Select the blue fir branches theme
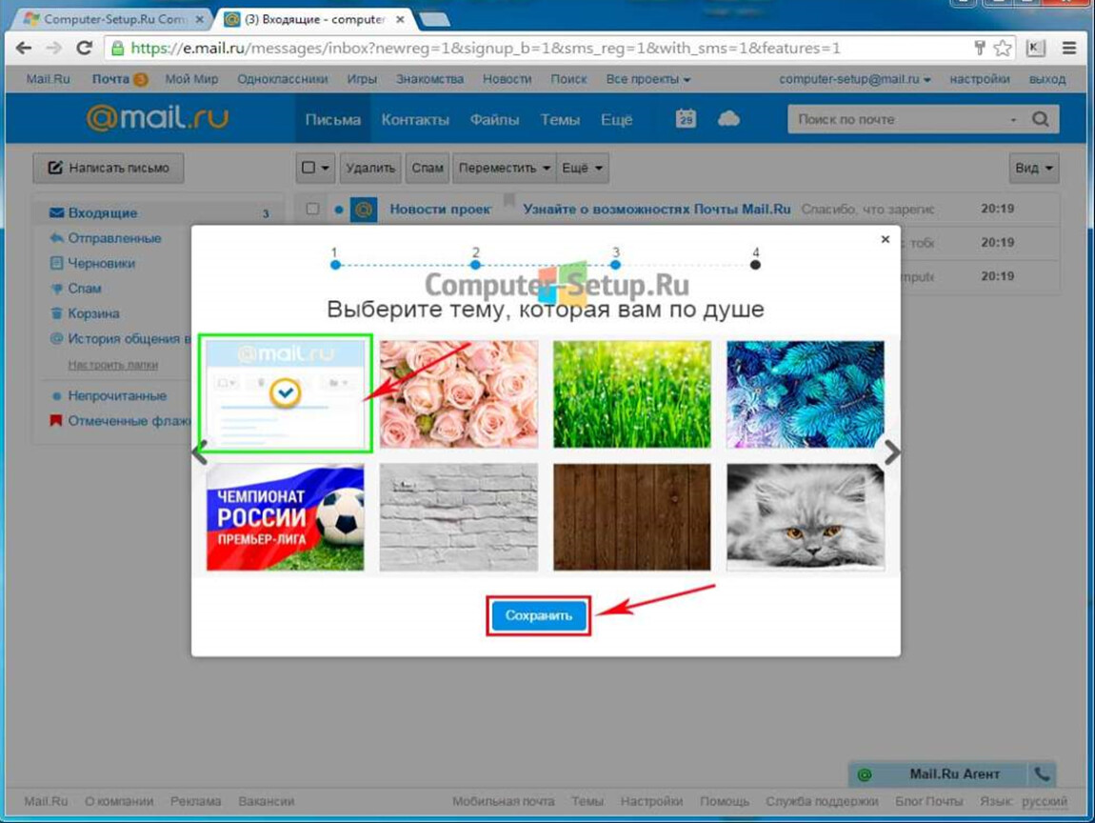Screen dimensions: 1095x823 point(806,394)
